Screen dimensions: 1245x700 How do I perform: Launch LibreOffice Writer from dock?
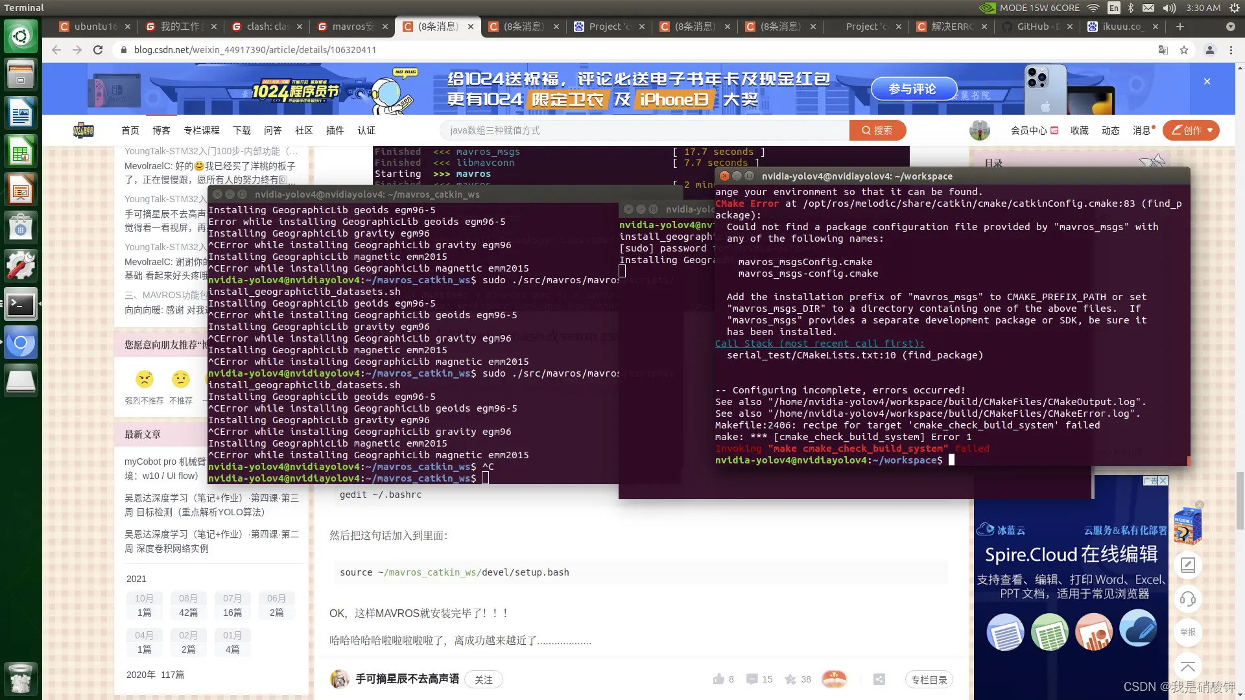[x=21, y=113]
